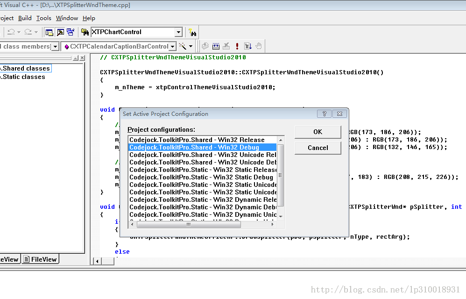Open the Tools menu
Screen dimensions: 466x299
click(x=44, y=18)
